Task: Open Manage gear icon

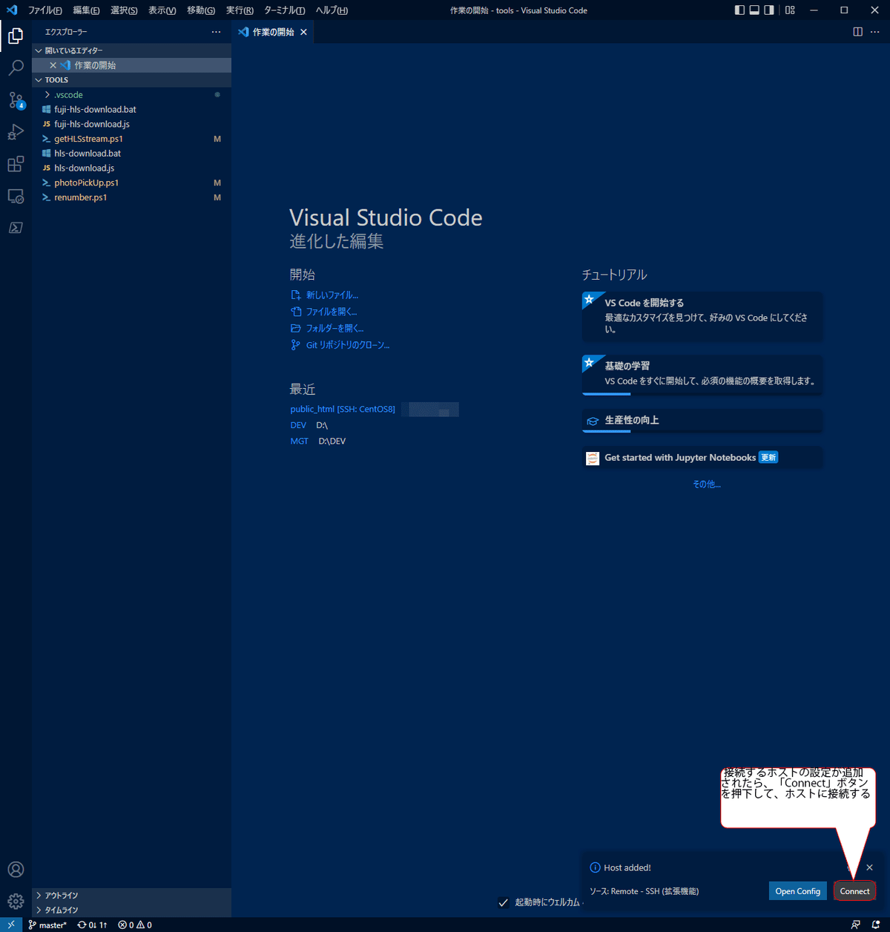Action: coord(16,902)
